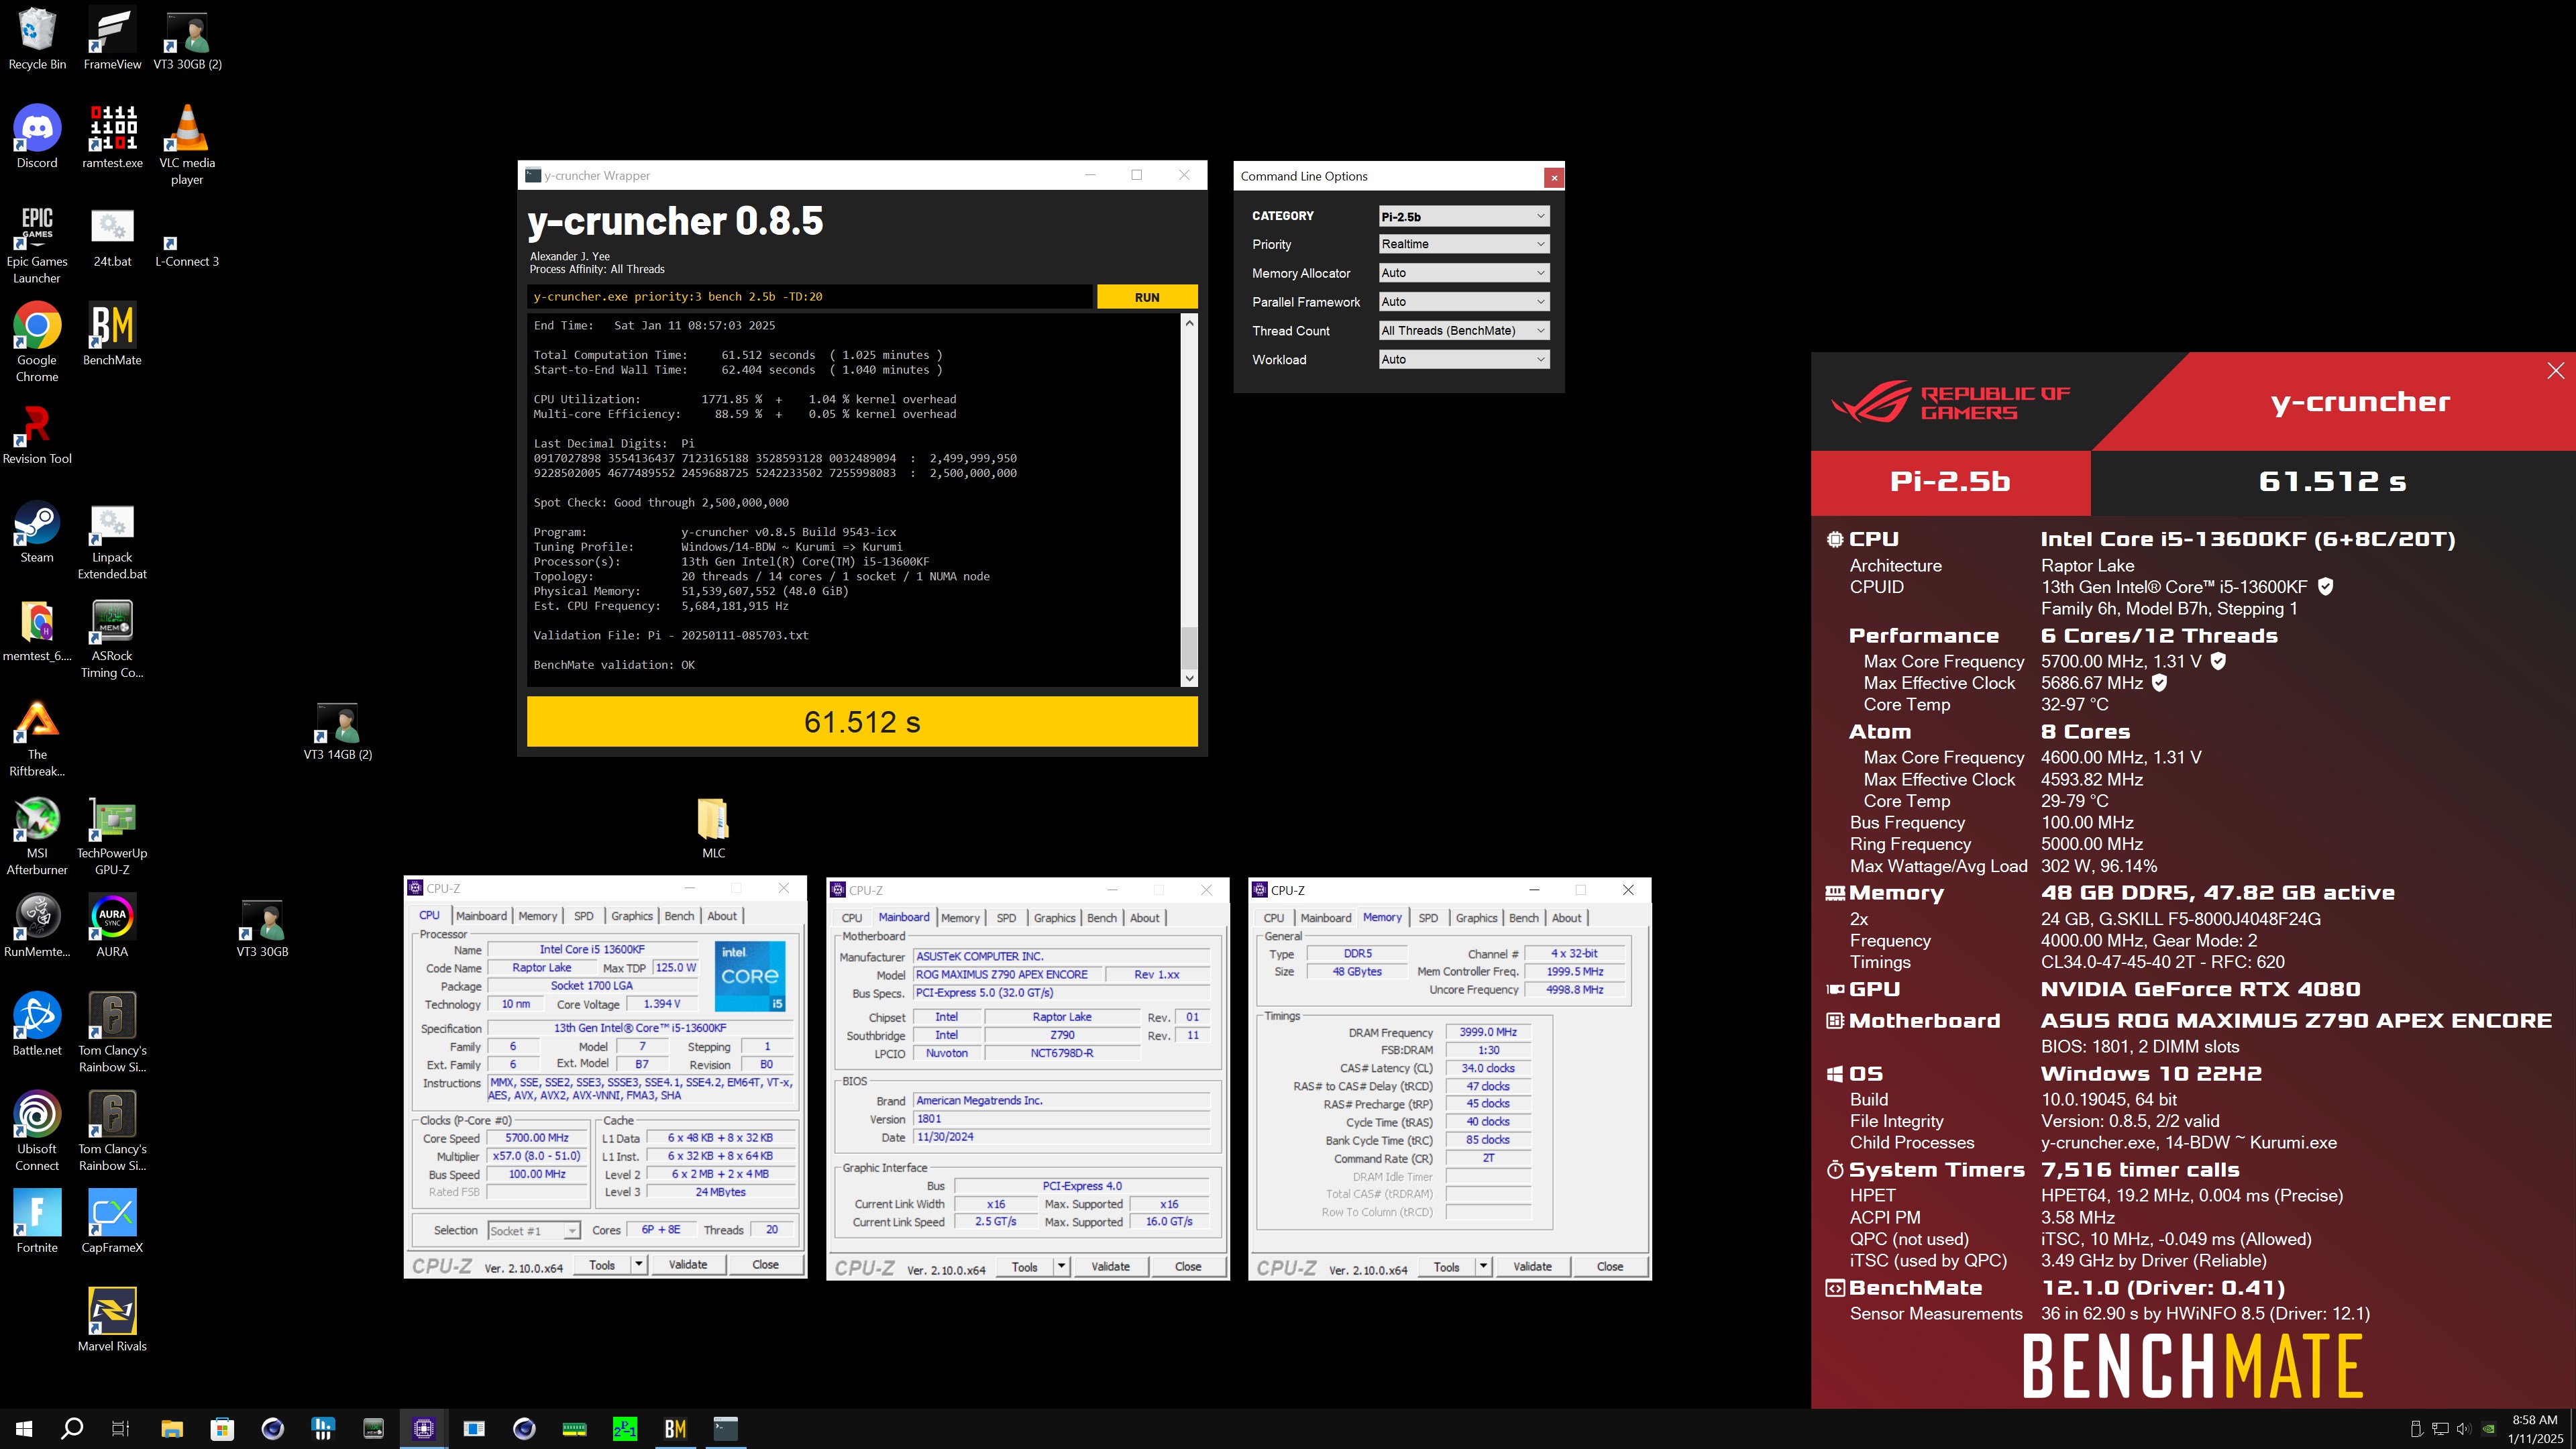
Task: Open Task View from the taskbar
Action: click(x=120, y=1428)
